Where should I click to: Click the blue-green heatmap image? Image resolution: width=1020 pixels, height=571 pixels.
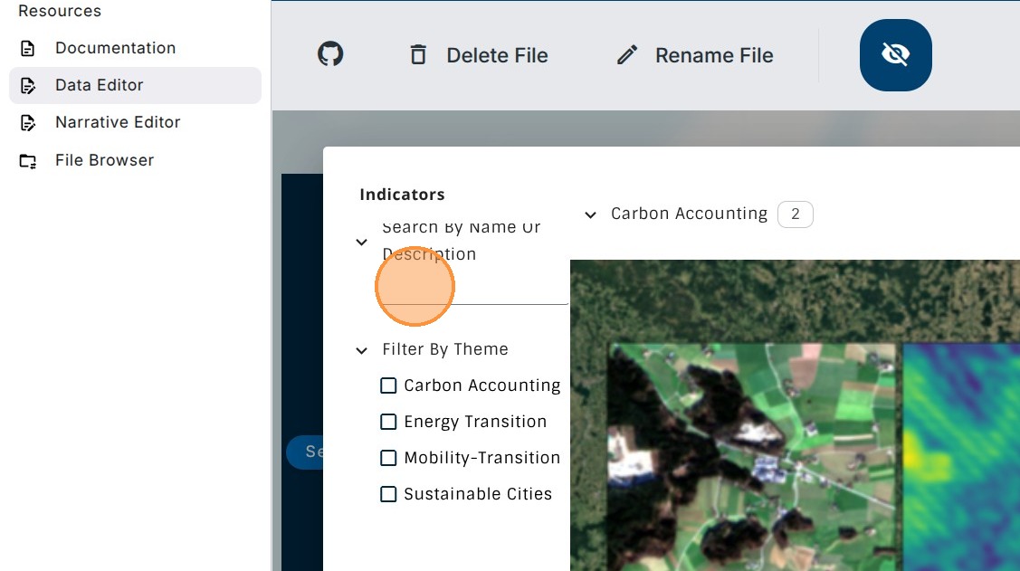click(x=961, y=452)
